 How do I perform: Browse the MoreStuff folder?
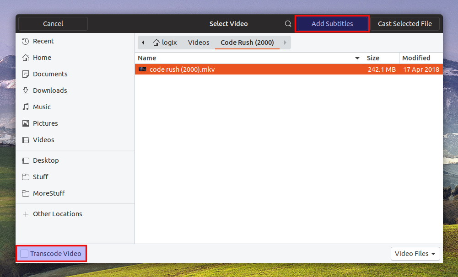pyautogui.click(x=49, y=193)
